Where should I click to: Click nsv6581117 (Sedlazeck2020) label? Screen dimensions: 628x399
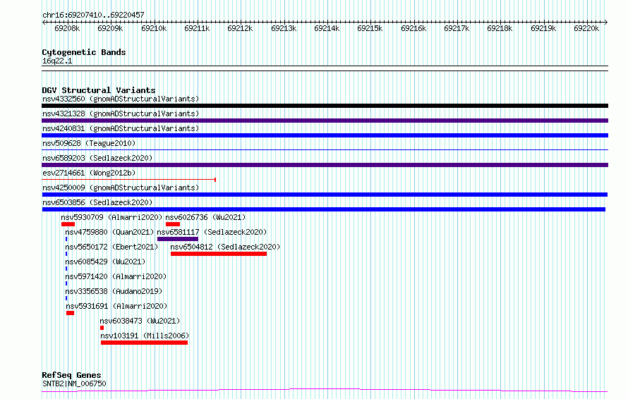click(x=212, y=232)
